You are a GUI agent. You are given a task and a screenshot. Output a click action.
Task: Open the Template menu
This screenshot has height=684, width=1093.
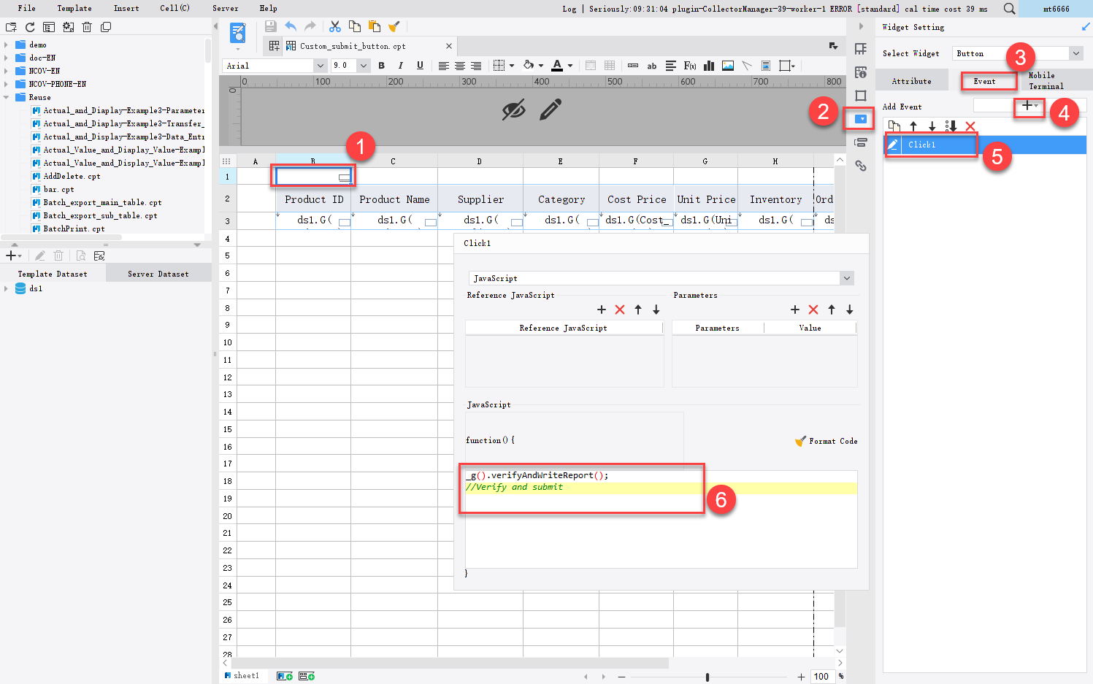pos(74,8)
